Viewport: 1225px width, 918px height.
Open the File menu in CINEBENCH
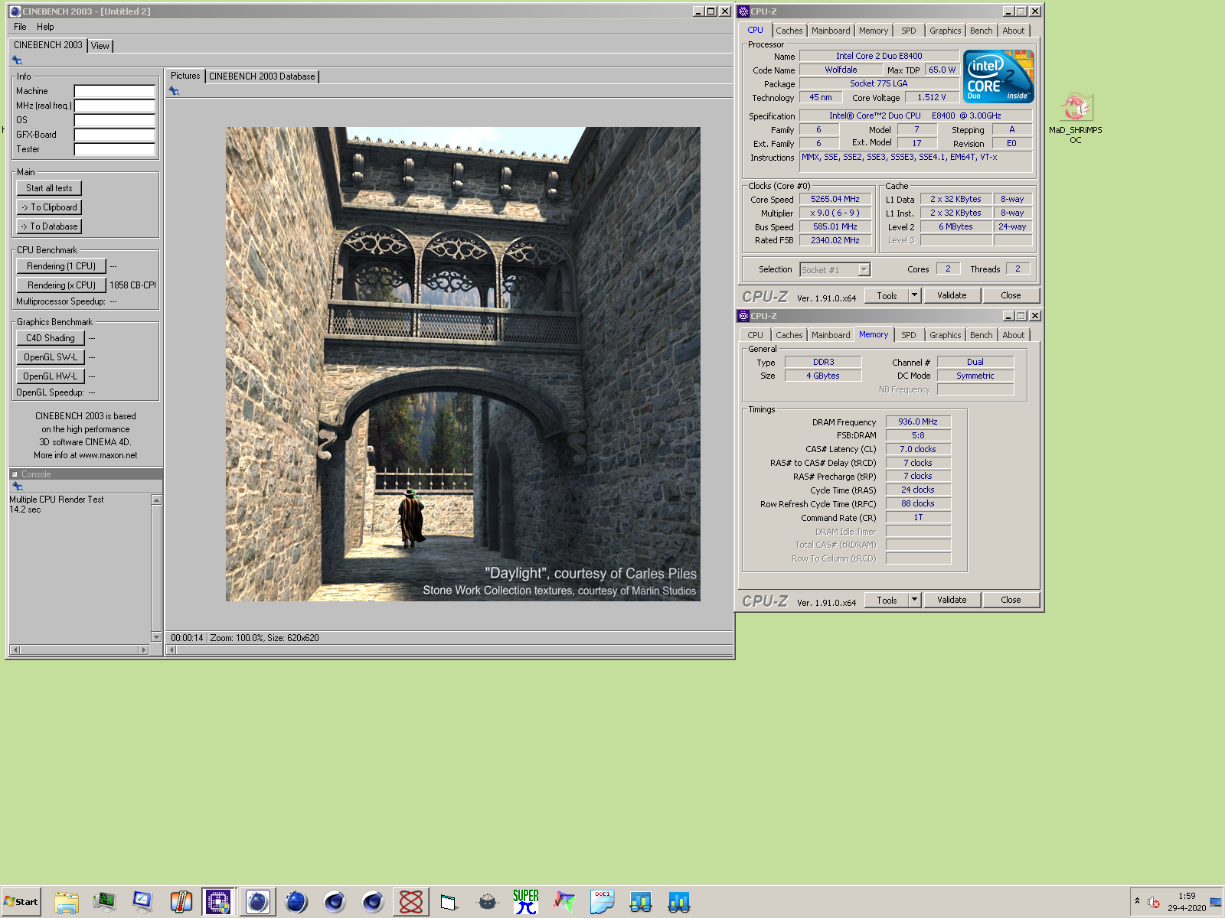click(x=20, y=27)
